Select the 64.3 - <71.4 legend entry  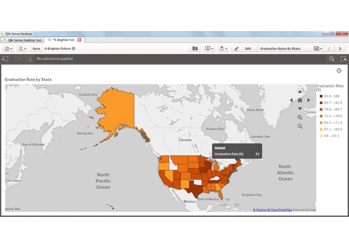click(331, 122)
